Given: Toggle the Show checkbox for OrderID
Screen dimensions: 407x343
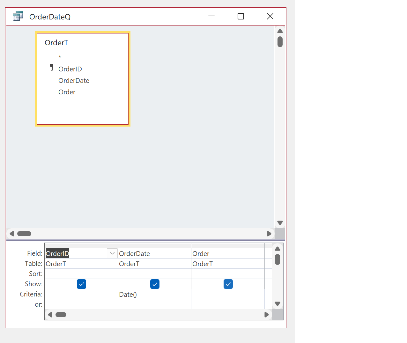Looking at the screenshot, I should [x=81, y=284].
